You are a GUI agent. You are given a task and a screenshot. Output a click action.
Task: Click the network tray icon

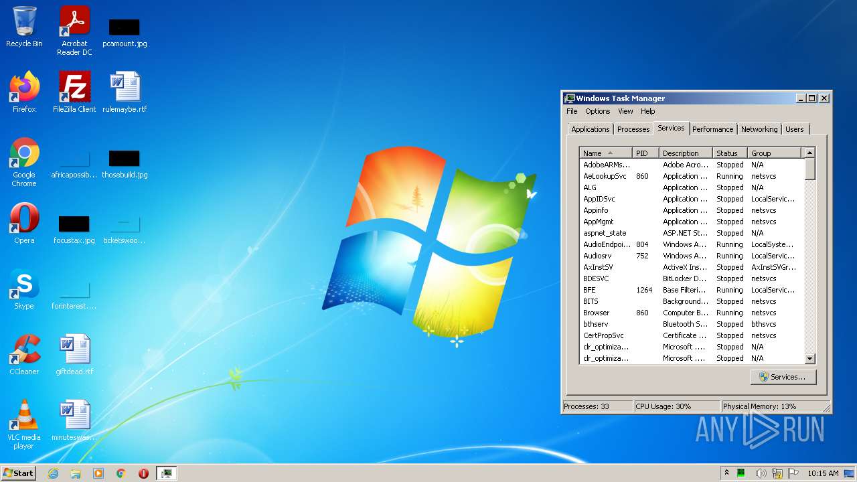(x=777, y=473)
